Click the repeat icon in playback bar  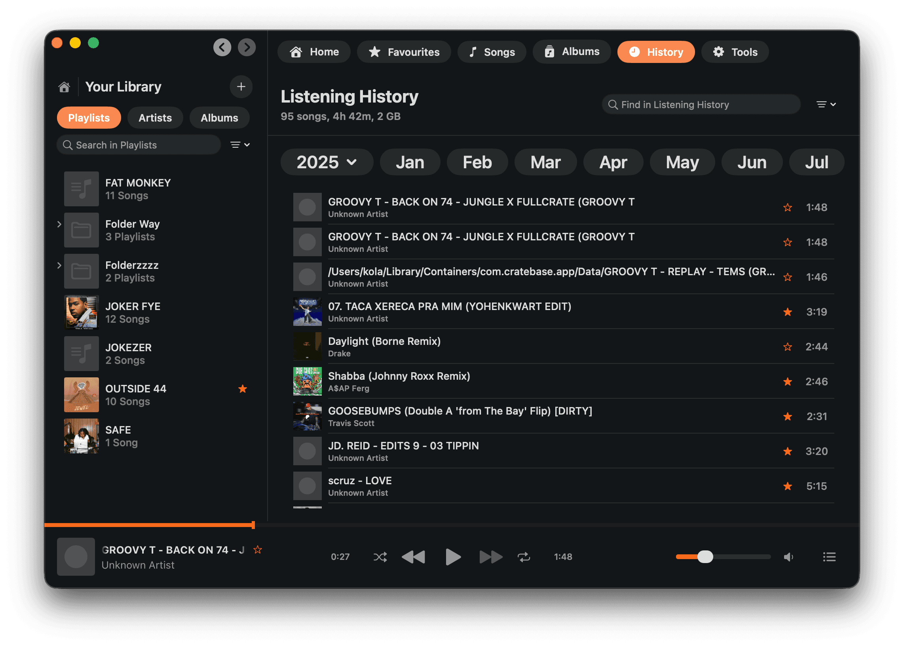point(524,557)
